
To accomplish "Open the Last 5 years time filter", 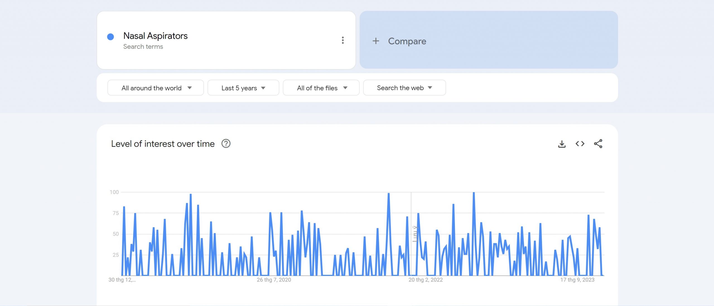I will (x=243, y=88).
